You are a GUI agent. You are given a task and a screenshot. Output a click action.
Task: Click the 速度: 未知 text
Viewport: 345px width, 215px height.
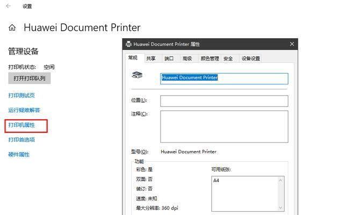point(147,198)
